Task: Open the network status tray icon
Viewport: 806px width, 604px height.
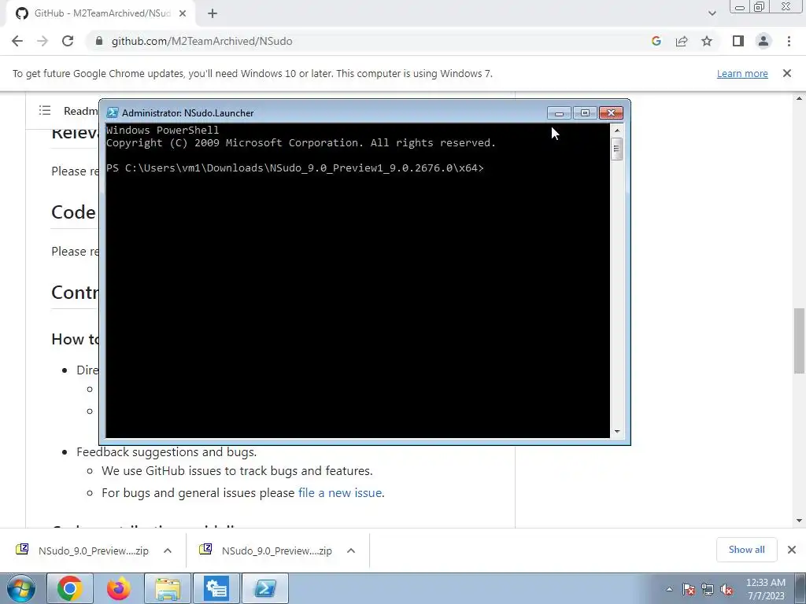Action: pyautogui.click(x=708, y=590)
